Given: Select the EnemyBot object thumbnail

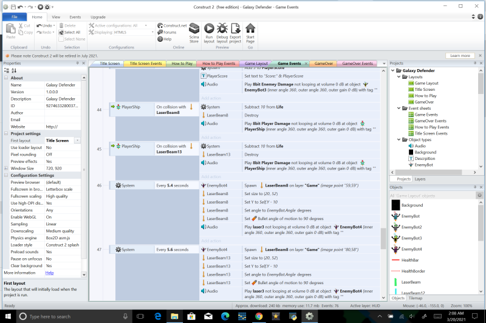Looking at the screenshot, I should pos(395,216).
